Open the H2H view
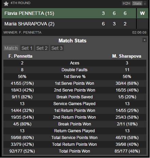 [x=127, y=3]
